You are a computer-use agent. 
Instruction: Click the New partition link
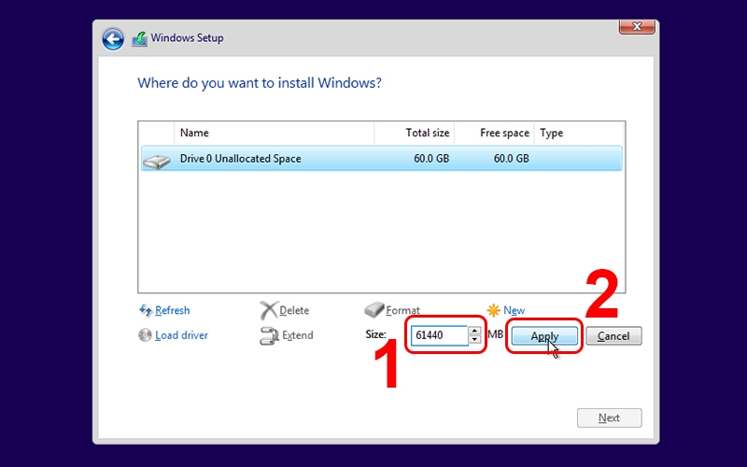pyautogui.click(x=514, y=311)
